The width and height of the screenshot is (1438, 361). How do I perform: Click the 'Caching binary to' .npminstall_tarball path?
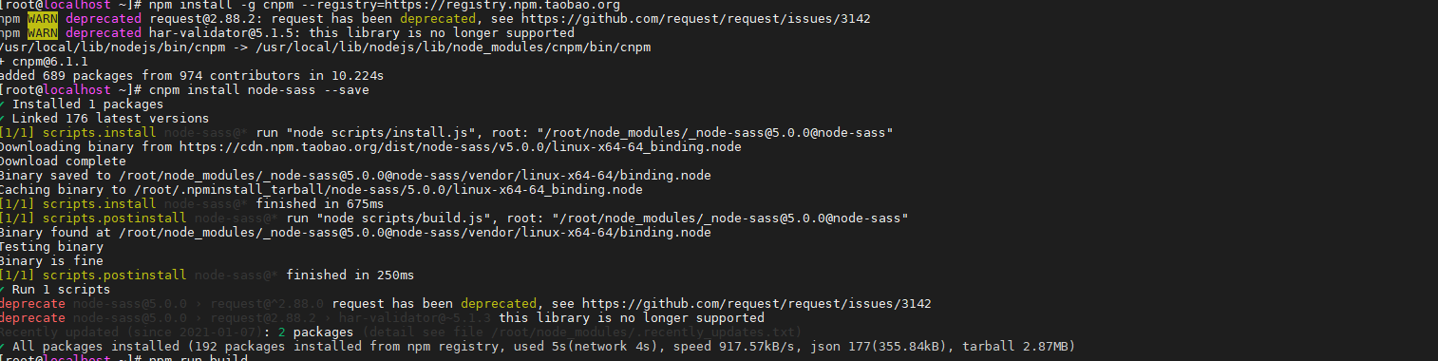tap(389, 190)
